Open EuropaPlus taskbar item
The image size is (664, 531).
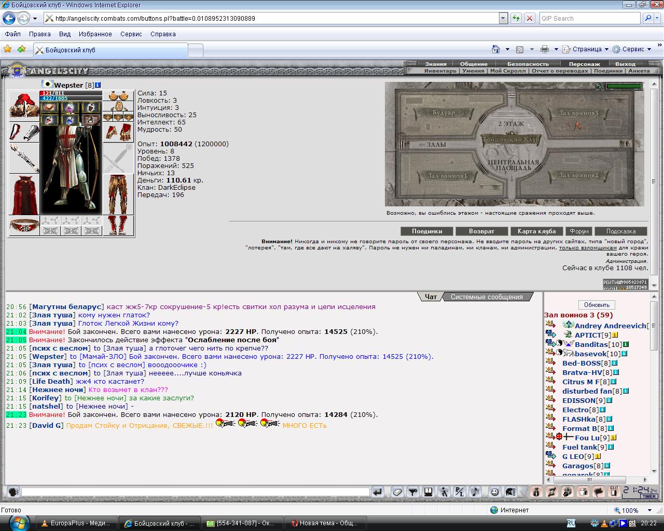(x=76, y=523)
